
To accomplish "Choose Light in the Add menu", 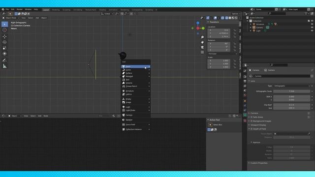I will 136,107.
